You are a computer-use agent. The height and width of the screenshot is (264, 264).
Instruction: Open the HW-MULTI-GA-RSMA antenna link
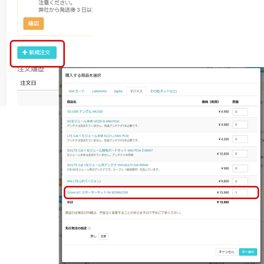click(x=108, y=165)
